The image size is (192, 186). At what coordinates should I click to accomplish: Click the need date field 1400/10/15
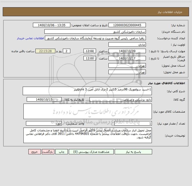(x=44, y=99)
